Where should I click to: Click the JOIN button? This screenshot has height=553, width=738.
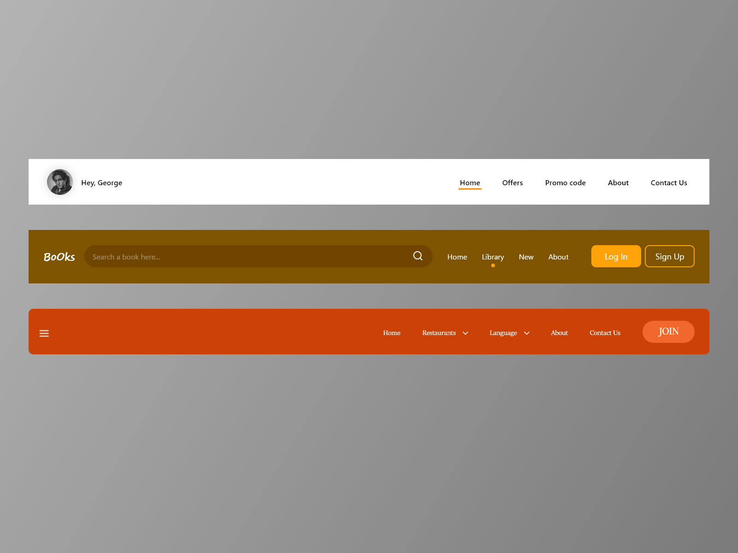tap(668, 332)
